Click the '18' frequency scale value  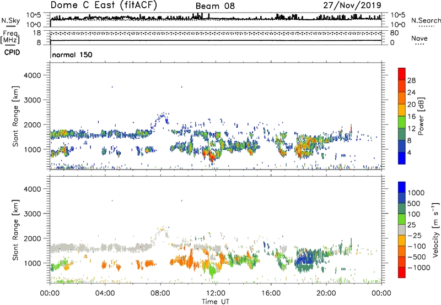pos(37,33)
